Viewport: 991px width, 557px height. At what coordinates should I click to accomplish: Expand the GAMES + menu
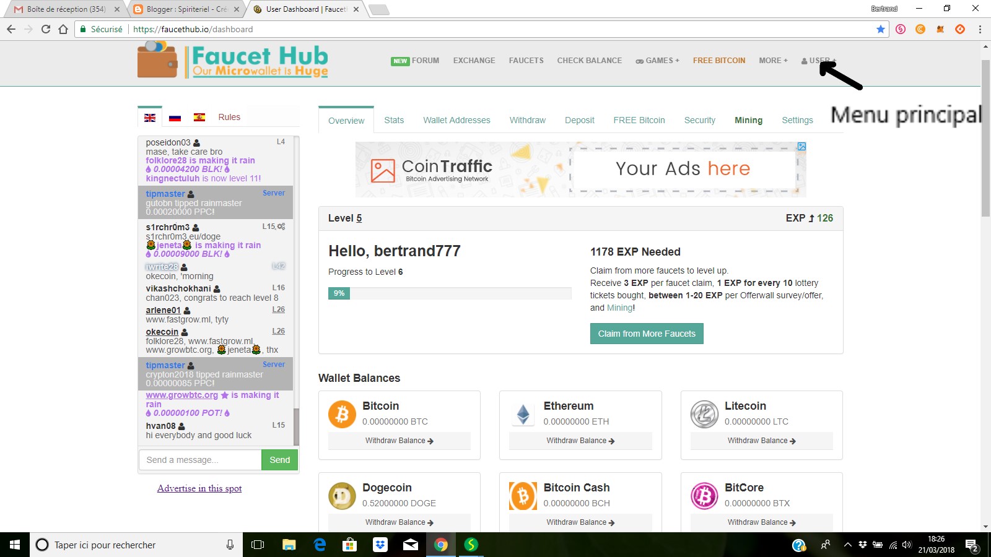pyautogui.click(x=657, y=61)
